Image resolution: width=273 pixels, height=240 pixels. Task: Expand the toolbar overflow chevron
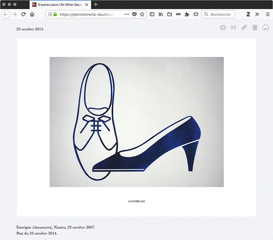[x=257, y=14]
